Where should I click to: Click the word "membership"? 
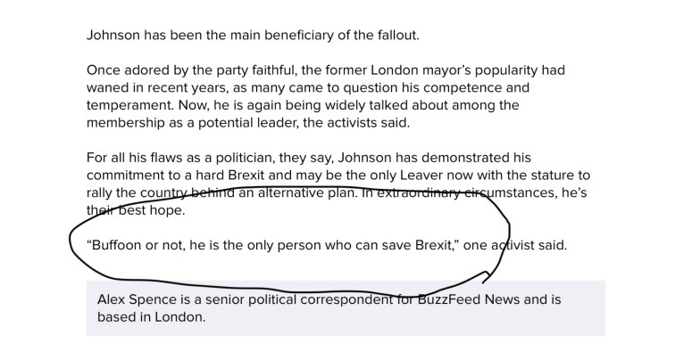pos(129,123)
